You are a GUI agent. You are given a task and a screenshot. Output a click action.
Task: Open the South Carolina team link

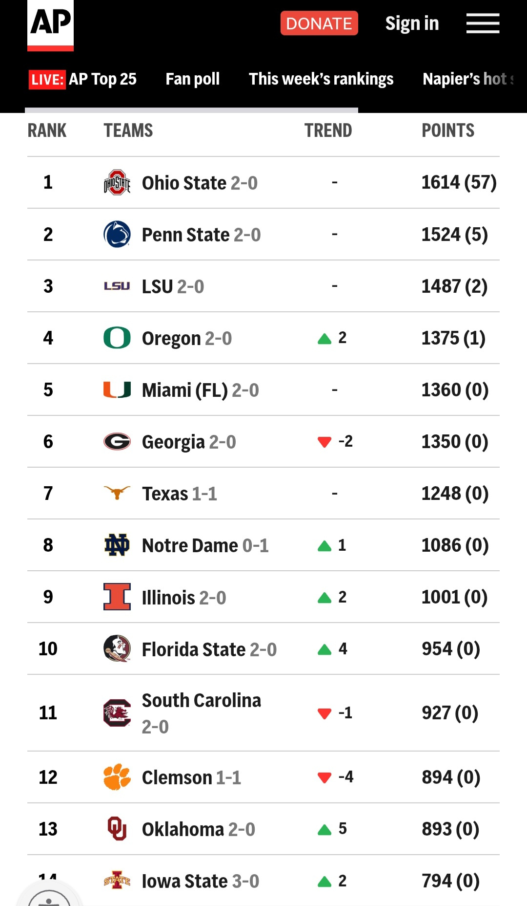[x=201, y=701]
